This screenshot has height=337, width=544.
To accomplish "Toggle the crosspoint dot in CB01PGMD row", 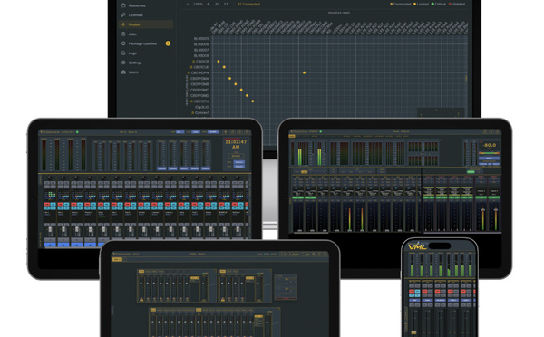I will pyautogui.click(x=247, y=95).
